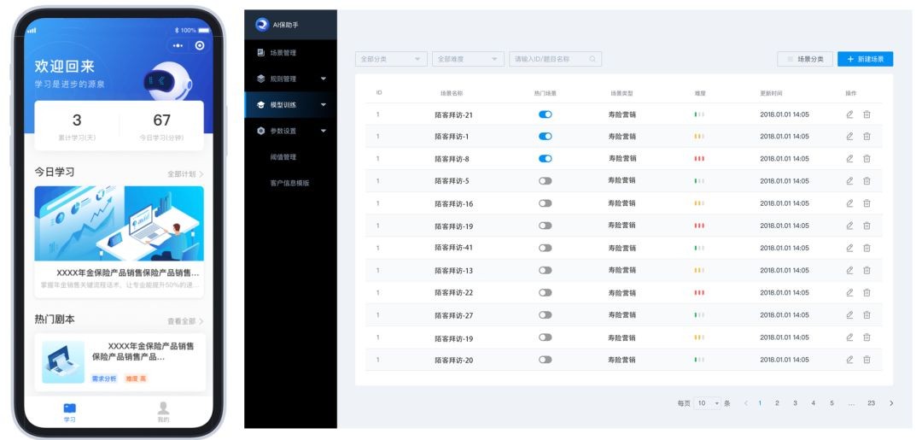Click the edit pencil on 陌客拜访-27
The image size is (922, 440).
click(849, 315)
